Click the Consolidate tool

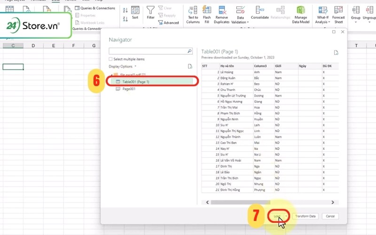260,13
